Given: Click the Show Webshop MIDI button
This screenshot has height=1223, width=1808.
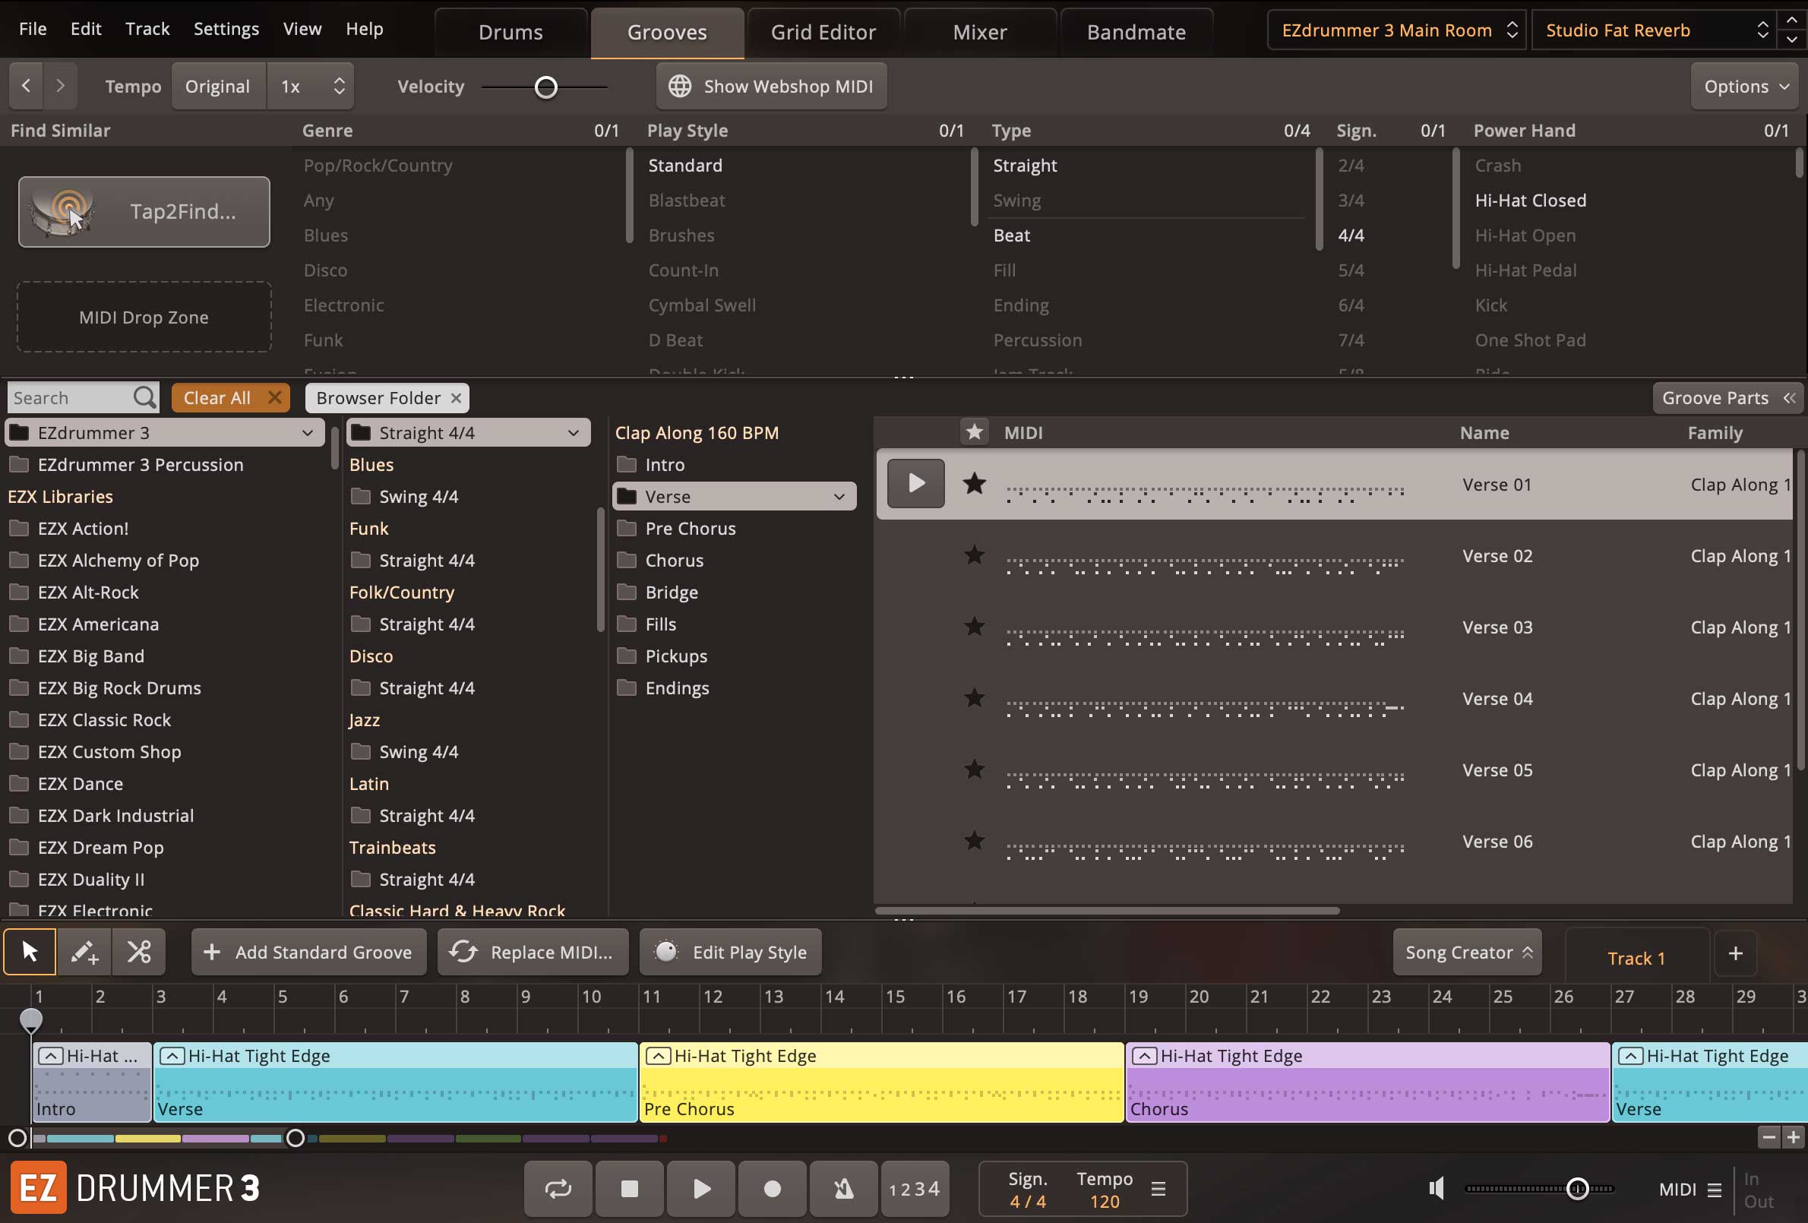Looking at the screenshot, I should click(771, 87).
